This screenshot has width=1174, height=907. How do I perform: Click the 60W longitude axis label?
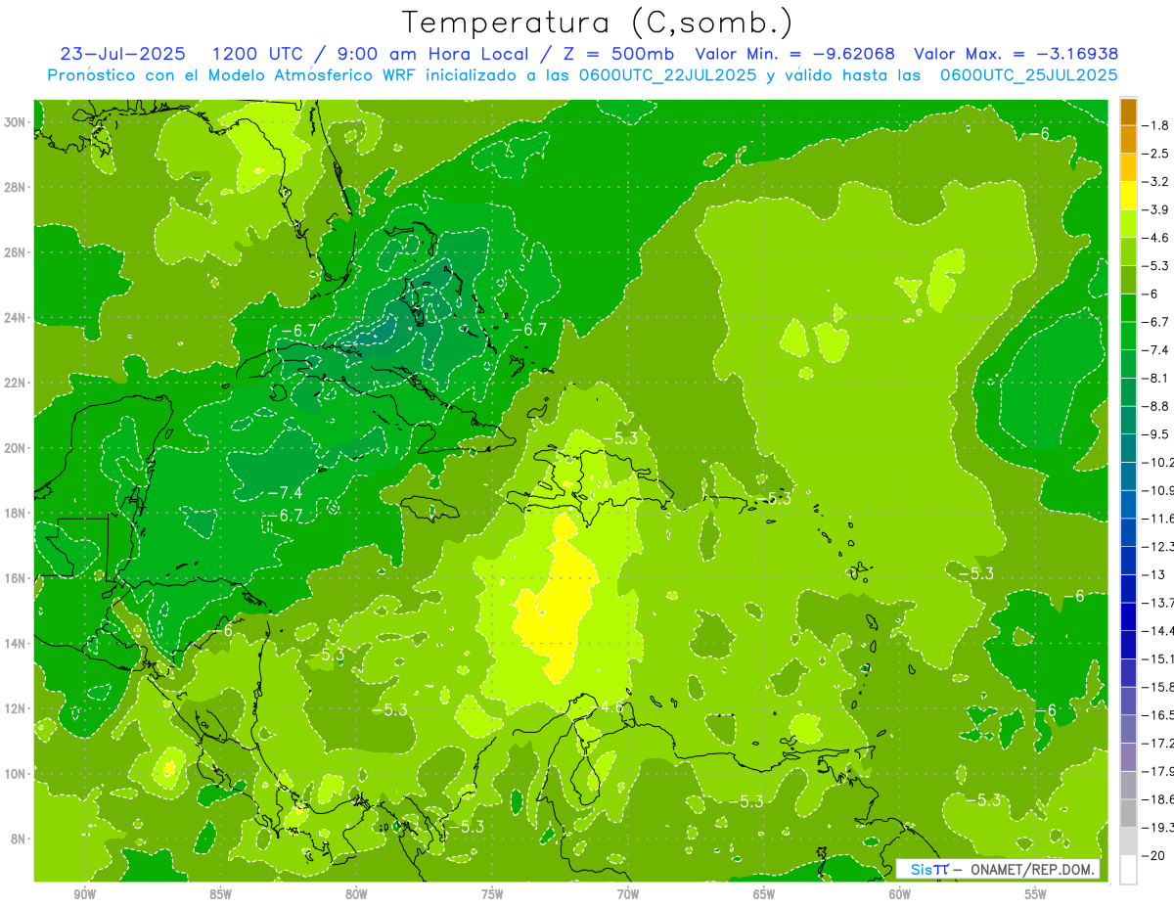pyautogui.click(x=900, y=893)
